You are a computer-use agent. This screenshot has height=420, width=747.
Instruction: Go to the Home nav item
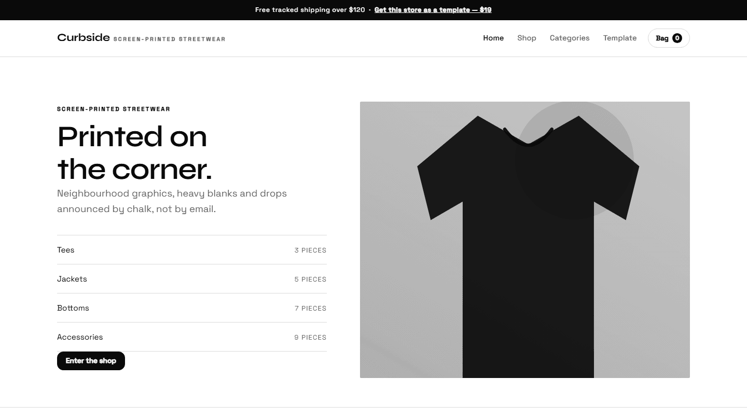click(x=493, y=38)
